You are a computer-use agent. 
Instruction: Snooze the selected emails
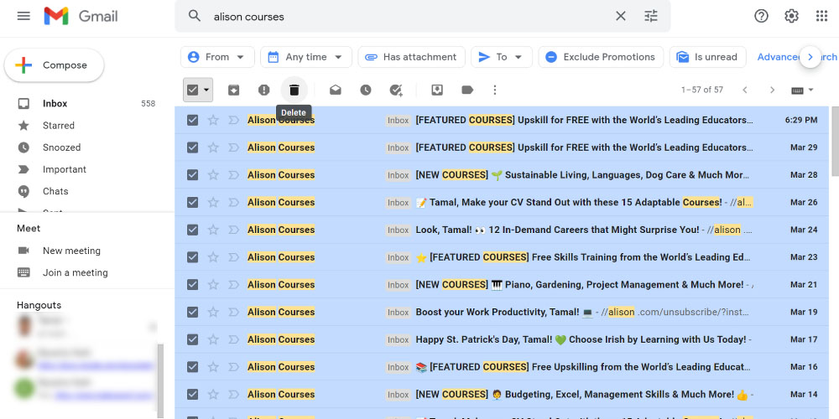[x=366, y=90]
